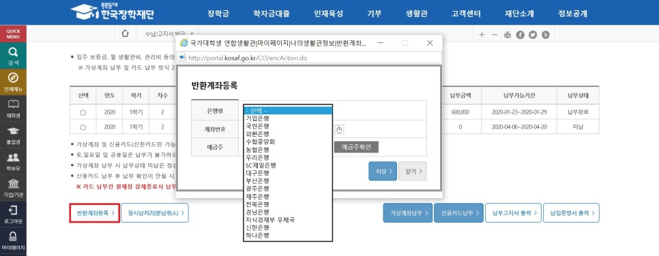
Task: Choose 신한은행 from bank list
Action: (x=288, y=228)
